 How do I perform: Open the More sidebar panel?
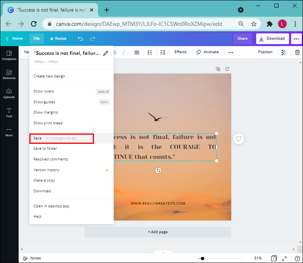tap(9, 132)
